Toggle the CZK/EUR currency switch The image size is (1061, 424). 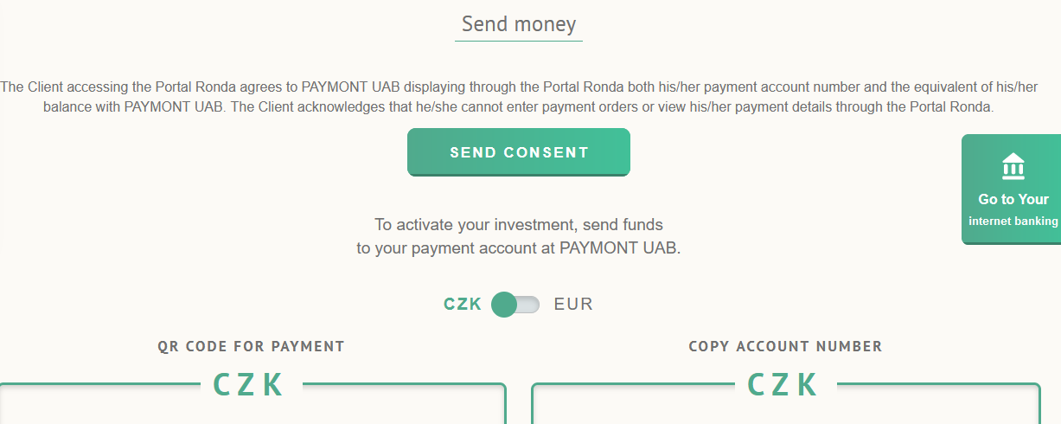click(515, 305)
